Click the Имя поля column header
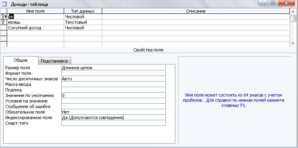This screenshot has height=148, width=298. pyautogui.click(x=36, y=11)
